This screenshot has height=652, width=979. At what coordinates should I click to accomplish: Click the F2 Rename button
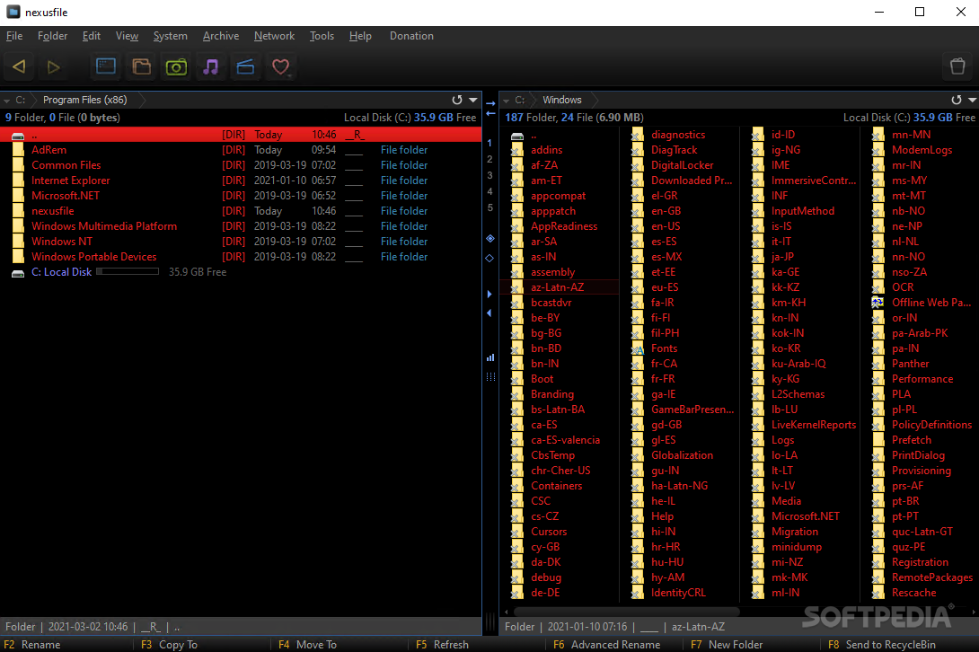click(x=32, y=645)
